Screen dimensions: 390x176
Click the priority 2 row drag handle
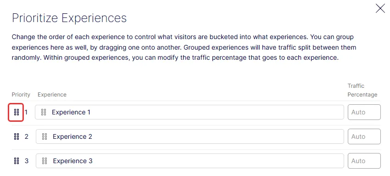click(x=17, y=136)
